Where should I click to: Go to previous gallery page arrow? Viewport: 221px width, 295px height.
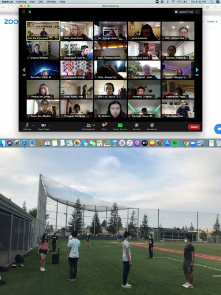click(x=24, y=70)
